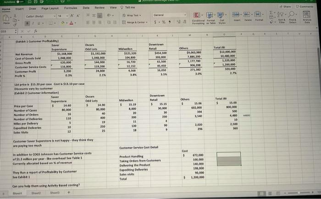Click the Fill Color bucket icon
Viewport: 321px width, 199px height.
(x=63, y=23)
